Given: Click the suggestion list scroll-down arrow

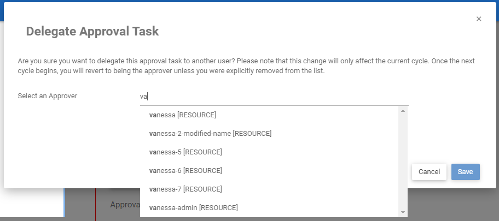Looking at the screenshot, I should (x=403, y=212).
